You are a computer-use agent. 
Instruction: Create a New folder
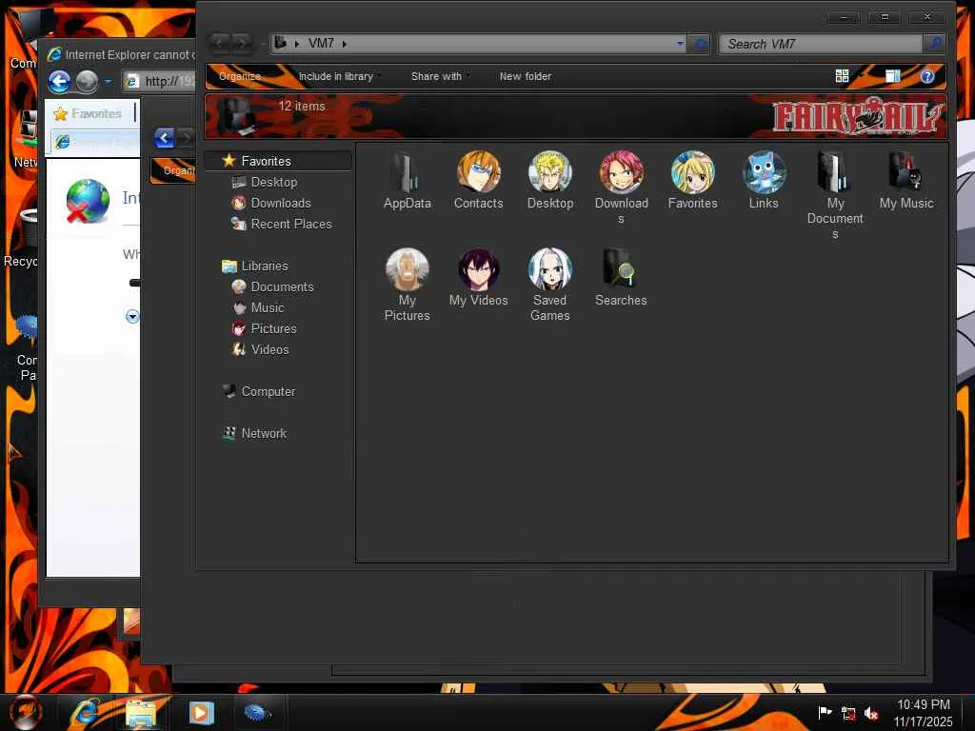pyautogui.click(x=526, y=76)
